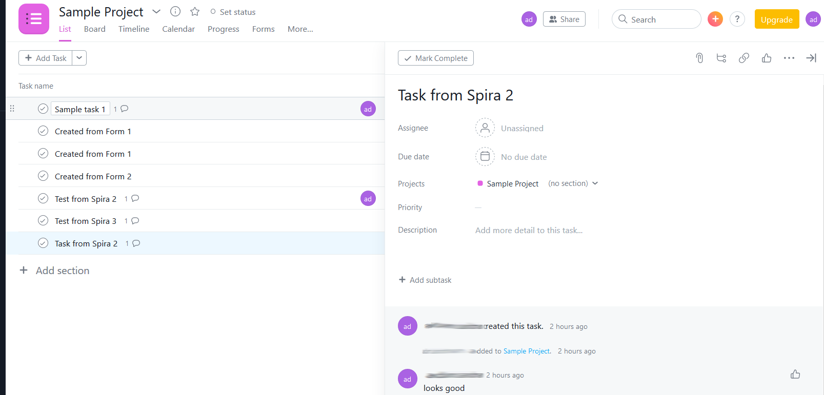Copy task link with chain icon
This screenshot has height=395, width=824.
pyautogui.click(x=743, y=58)
